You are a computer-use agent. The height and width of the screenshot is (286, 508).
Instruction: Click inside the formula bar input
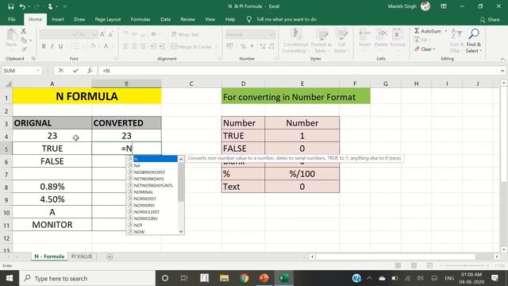299,71
